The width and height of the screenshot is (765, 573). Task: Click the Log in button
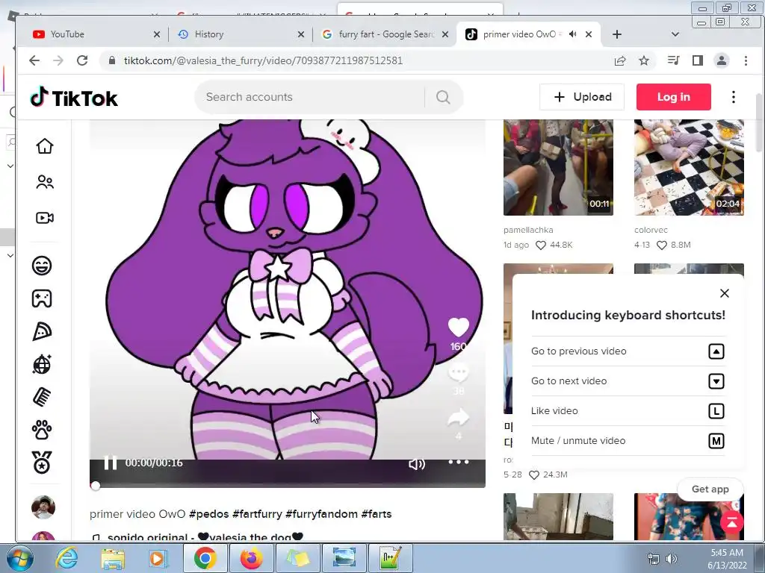tap(673, 97)
